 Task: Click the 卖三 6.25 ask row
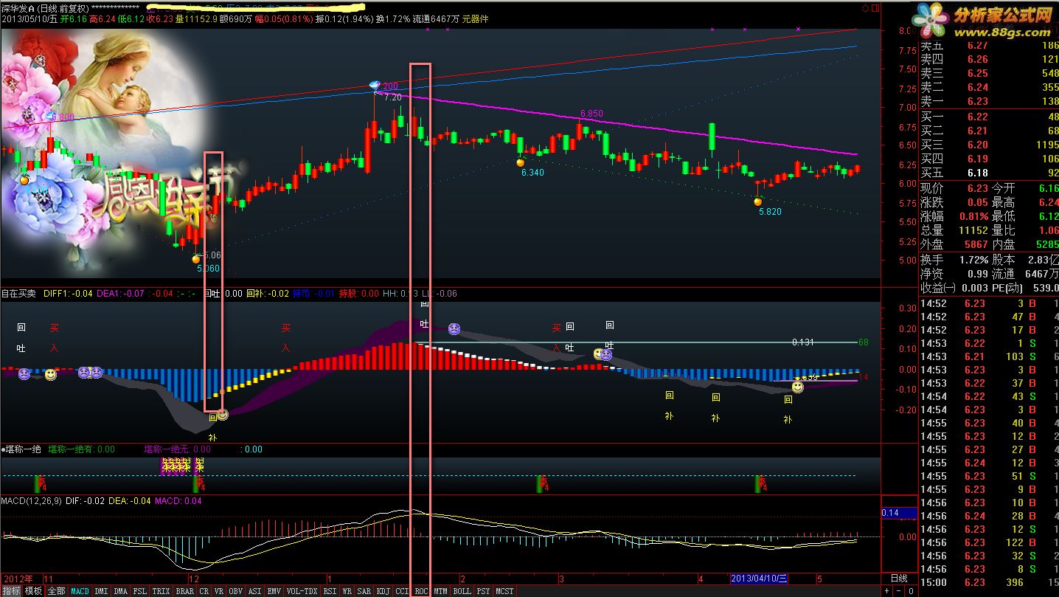click(989, 74)
